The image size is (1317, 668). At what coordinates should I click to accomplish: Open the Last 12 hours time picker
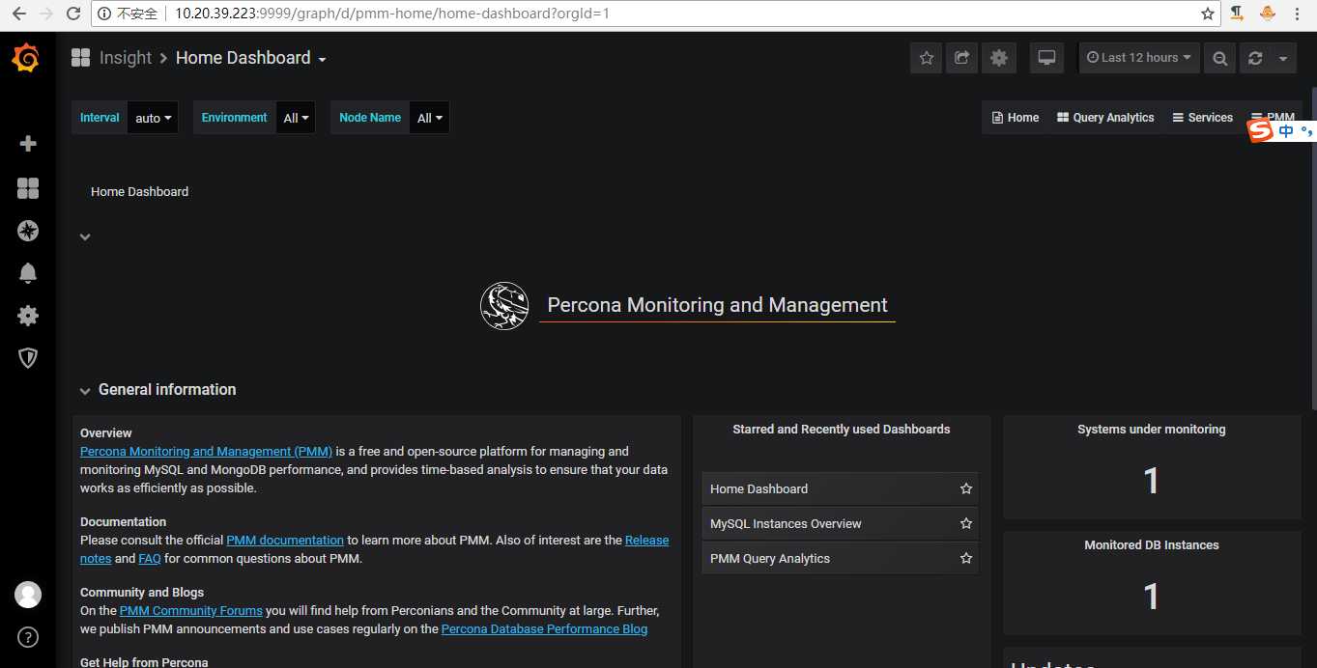1138,58
